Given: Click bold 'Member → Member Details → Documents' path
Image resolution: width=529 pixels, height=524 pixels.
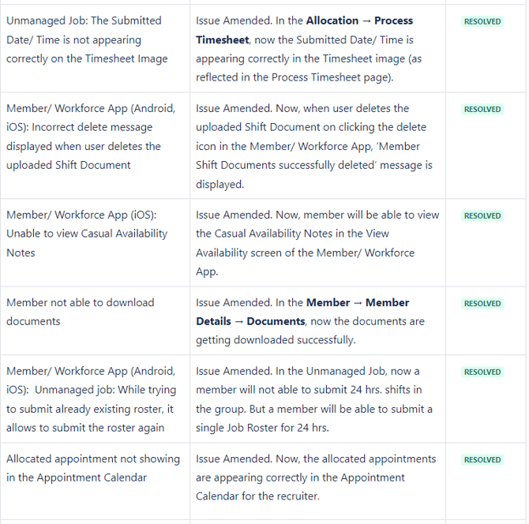Looking at the screenshot, I should 358,302.
